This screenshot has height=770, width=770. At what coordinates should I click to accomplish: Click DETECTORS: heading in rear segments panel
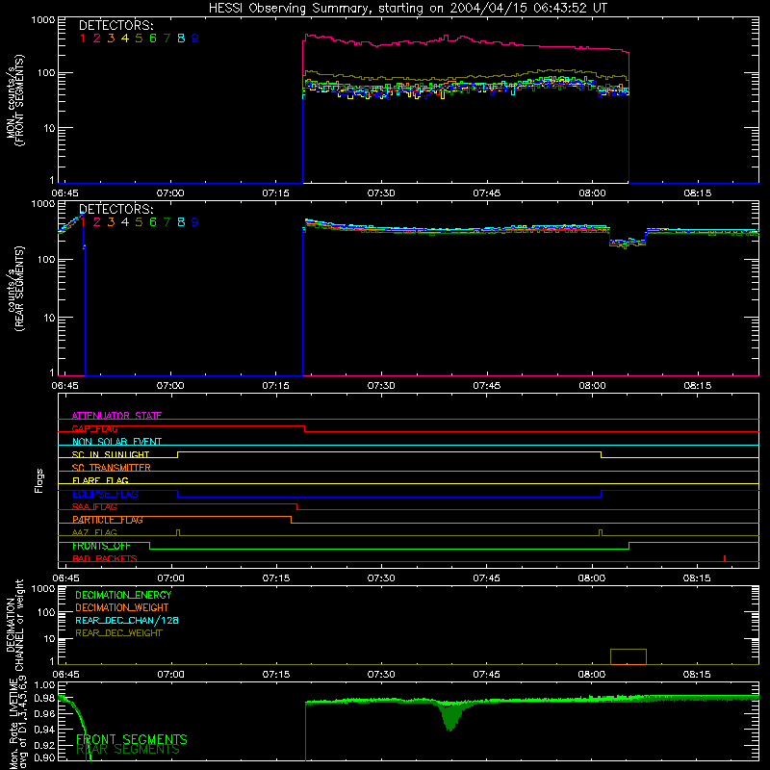(x=116, y=209)
